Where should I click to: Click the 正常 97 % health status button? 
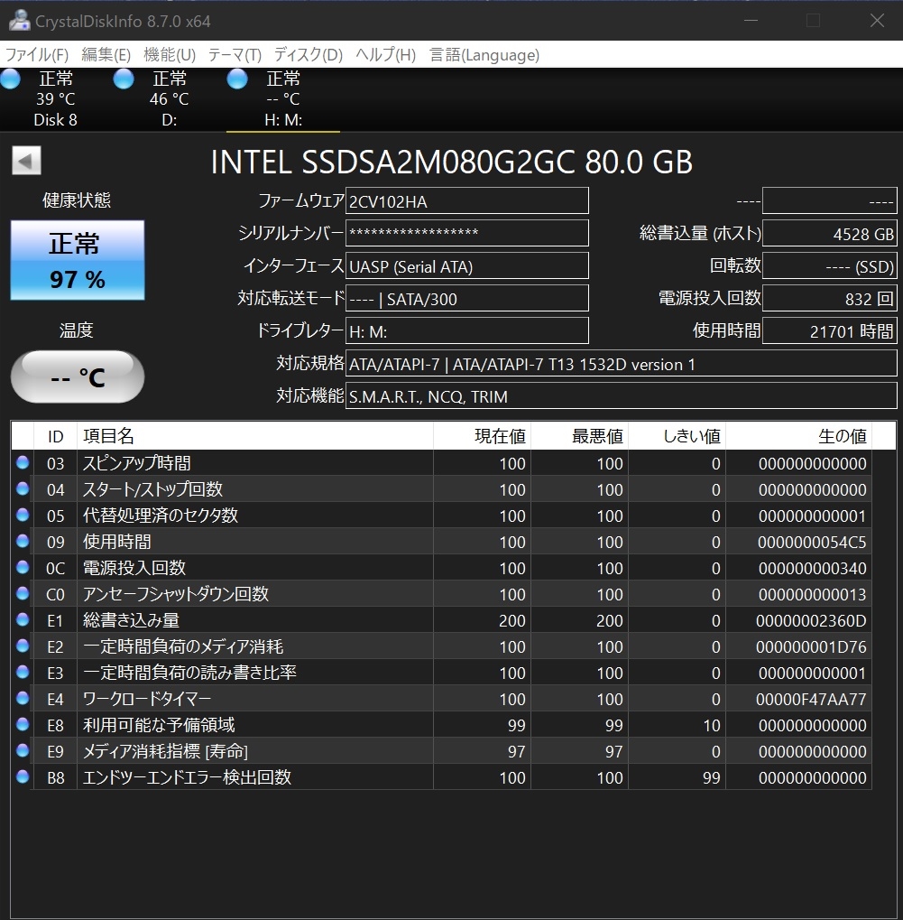click(78, 260)
